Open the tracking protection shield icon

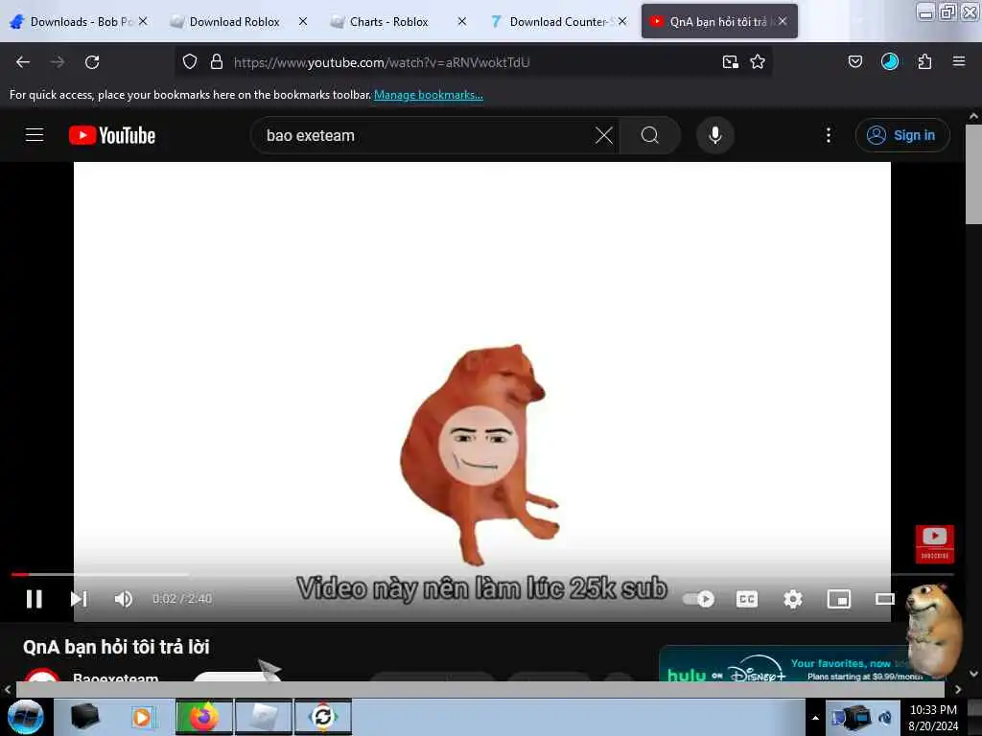190,61
